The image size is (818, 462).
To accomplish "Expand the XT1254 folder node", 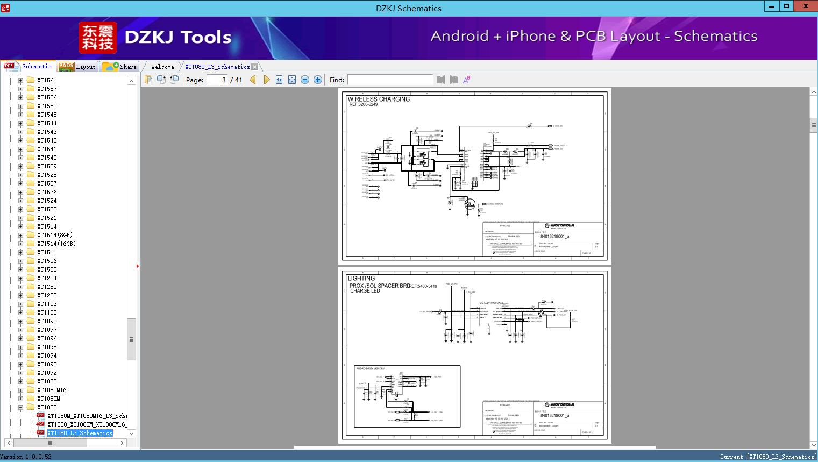I will [20, 278].
